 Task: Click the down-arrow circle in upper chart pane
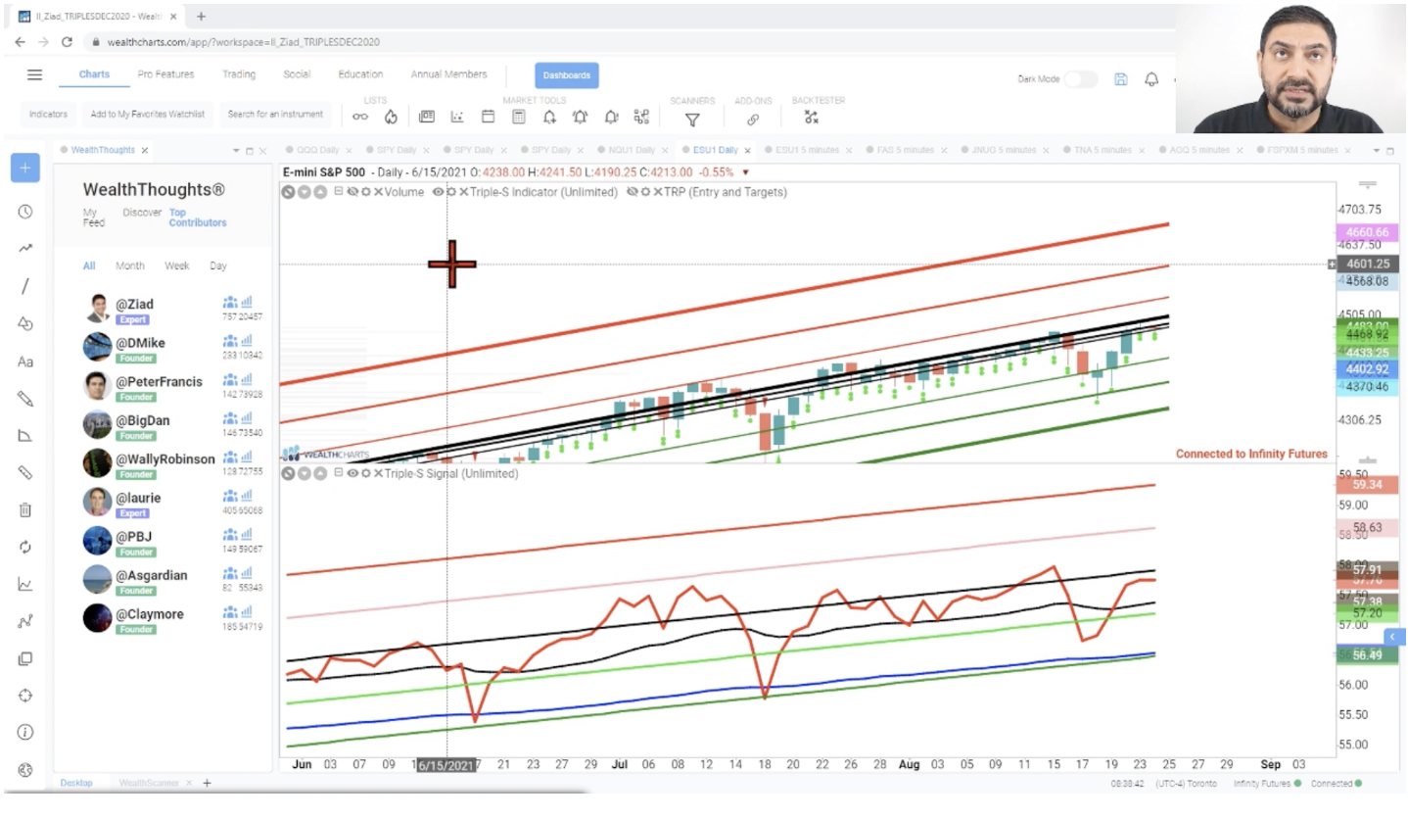pyautogui.click(x=305, y=192)
